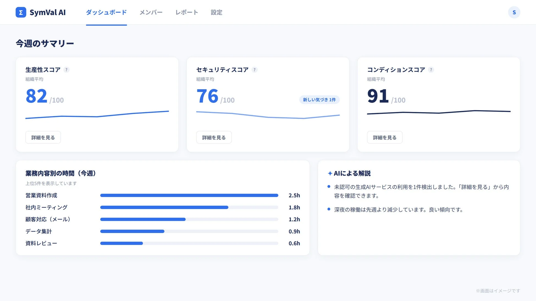
Task: Click the SymVal AI brand name text
Action: 48,12
